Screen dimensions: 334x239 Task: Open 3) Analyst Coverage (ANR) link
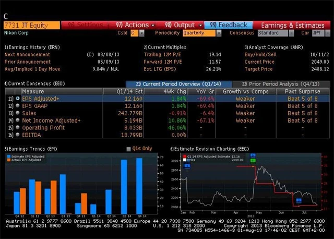(x=273, y=47)
